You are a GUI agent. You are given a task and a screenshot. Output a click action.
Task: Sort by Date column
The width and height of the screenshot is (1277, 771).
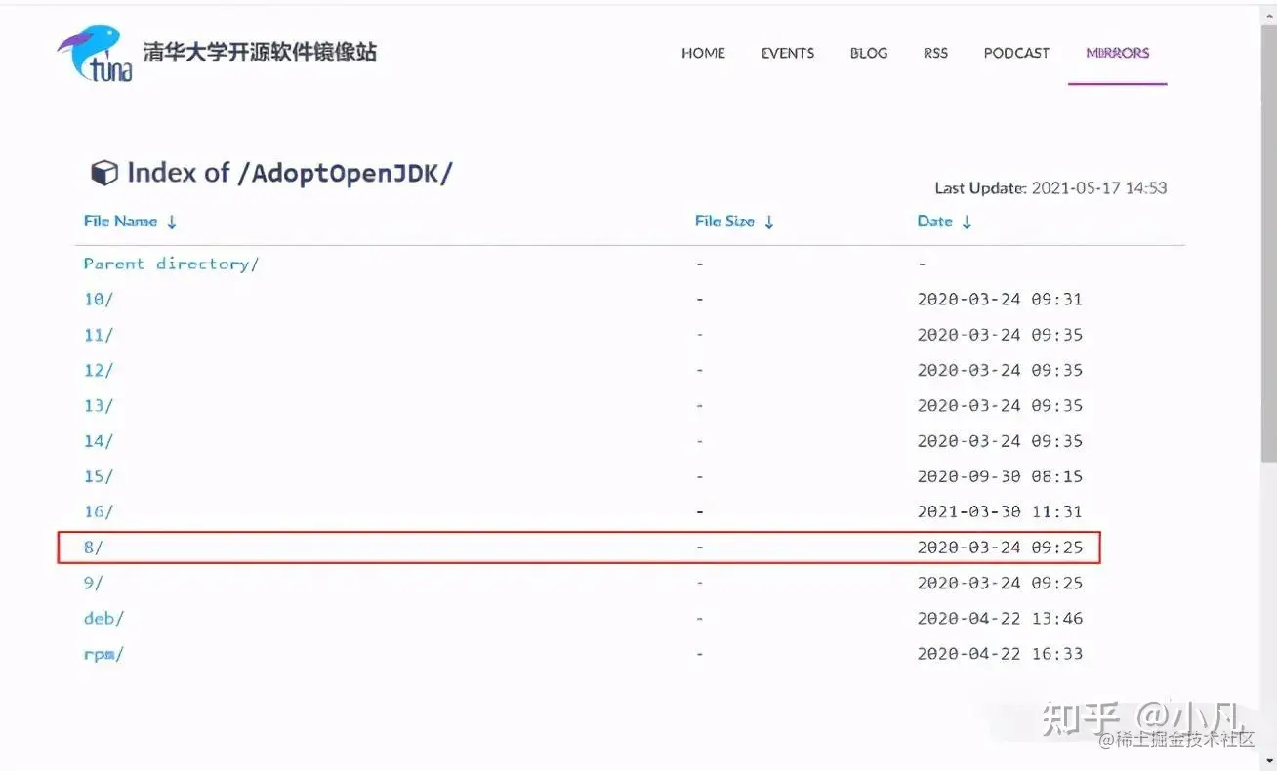[x=944, y=222]
